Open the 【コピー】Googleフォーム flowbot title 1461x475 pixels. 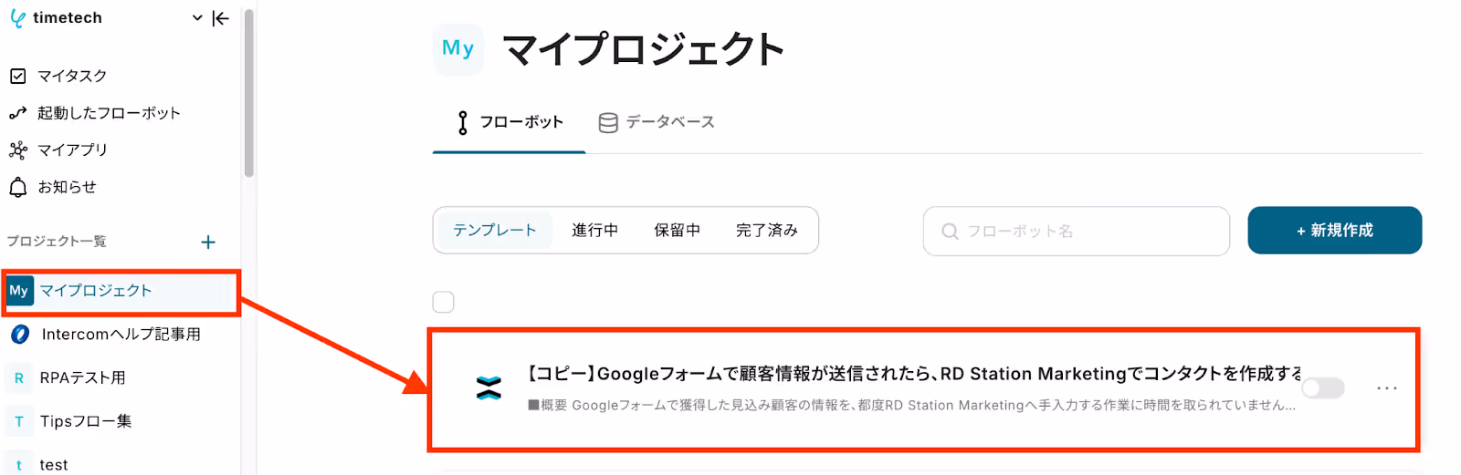(915, 374)
